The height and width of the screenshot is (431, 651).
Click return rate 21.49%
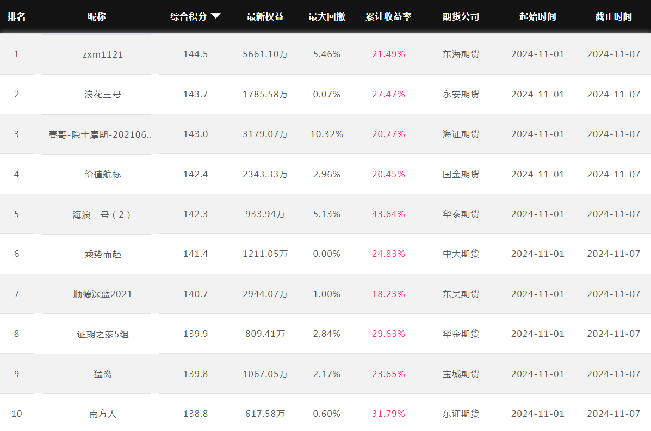click(x=388, y=54)
